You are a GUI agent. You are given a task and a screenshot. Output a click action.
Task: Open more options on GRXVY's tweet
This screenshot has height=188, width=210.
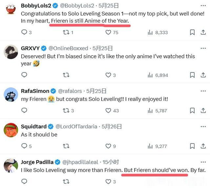[x=202, y=48]
